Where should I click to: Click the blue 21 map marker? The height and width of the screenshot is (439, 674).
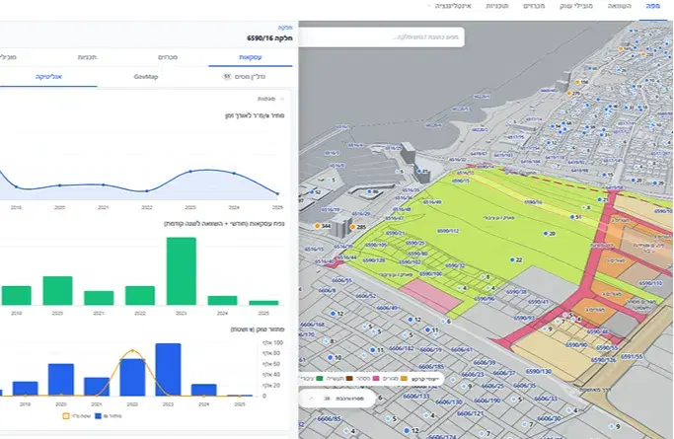coord(599,199)
